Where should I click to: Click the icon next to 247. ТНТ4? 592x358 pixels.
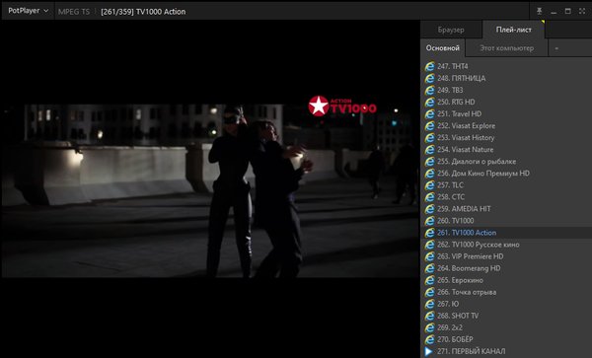click(429, 66)
